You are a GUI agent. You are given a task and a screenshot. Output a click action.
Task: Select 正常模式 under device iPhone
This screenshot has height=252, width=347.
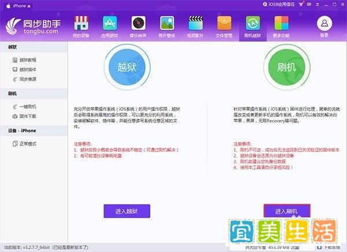(28, 144)
